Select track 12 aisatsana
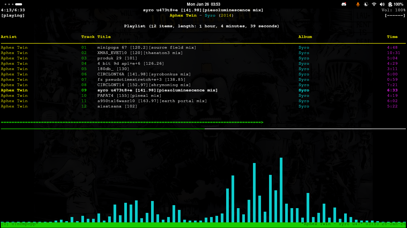Viewport: 407px width, 228px height. pyautogui.click(x=117, y=106)
